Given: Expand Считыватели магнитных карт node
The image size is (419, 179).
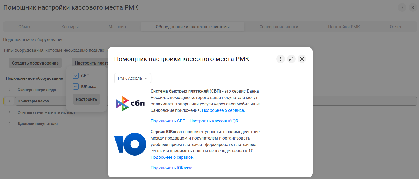Looking at the screenshot, I should (x=9, y=112).
